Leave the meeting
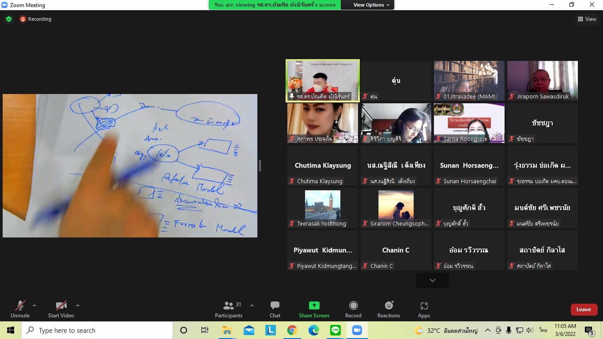Image resolution: width=603 pixels, height=339 pixels. pyautogui.click(x=584, y=309)
